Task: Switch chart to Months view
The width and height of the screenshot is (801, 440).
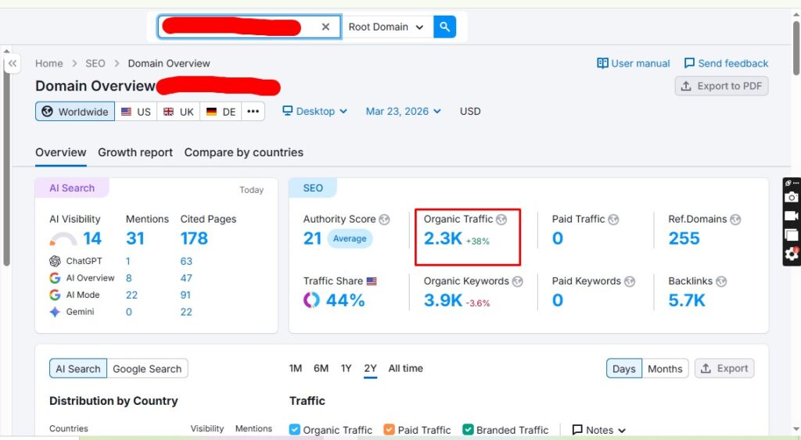Action: pyautogui.click(x=665, y=369)
